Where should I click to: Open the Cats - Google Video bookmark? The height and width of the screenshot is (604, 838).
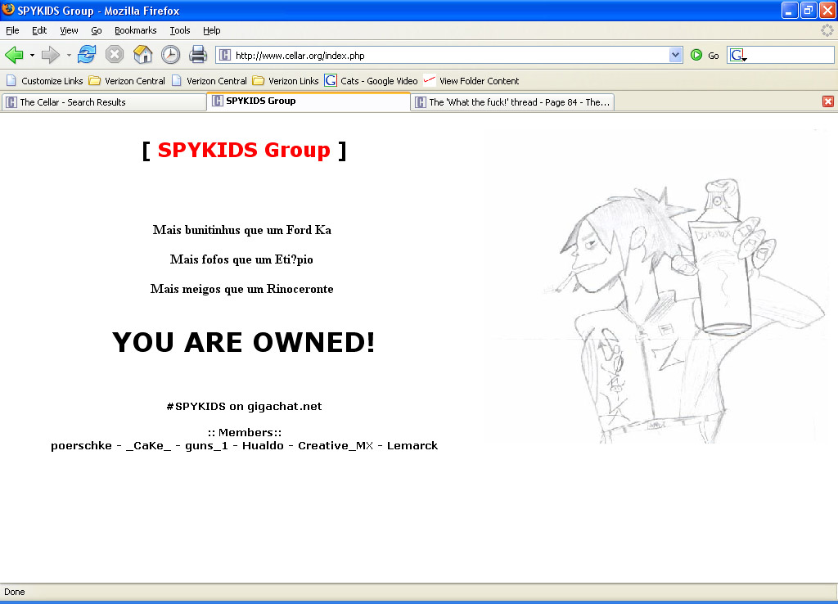372,81
